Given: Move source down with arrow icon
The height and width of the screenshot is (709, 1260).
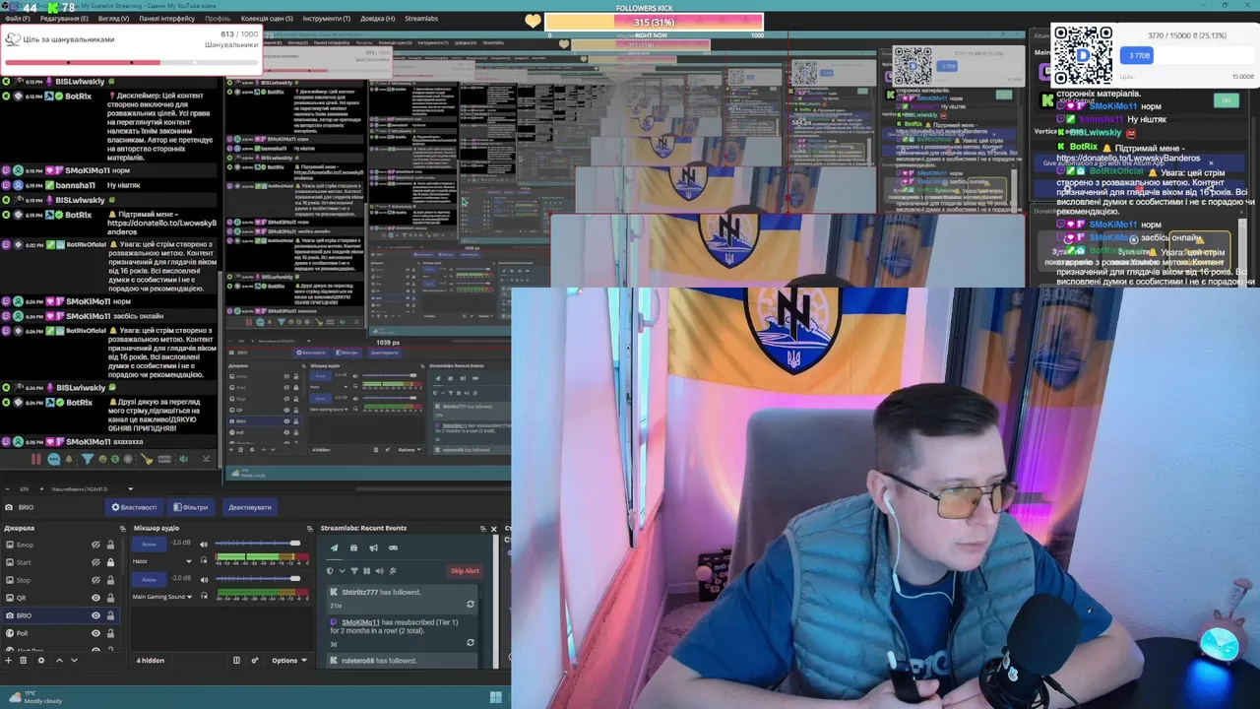Looking at the screenshot, I should [x=74, y=660].
